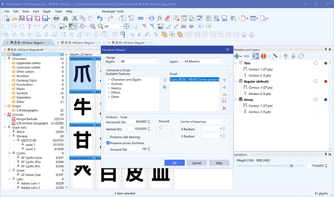Open the Layers All Masters dropdown
334x197 pixels.
click(x=203, y=61)
